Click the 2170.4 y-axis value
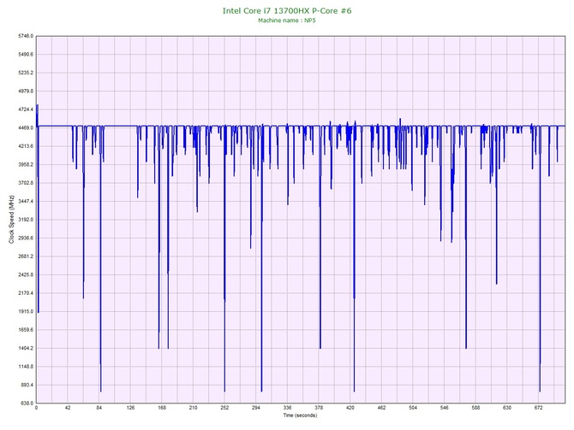The height and width of the screenshot is (430, 574). 26,293
